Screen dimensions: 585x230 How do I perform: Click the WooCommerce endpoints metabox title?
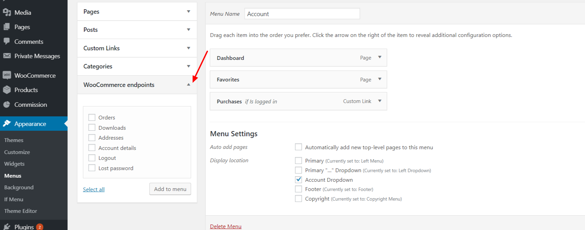(119, 85)
